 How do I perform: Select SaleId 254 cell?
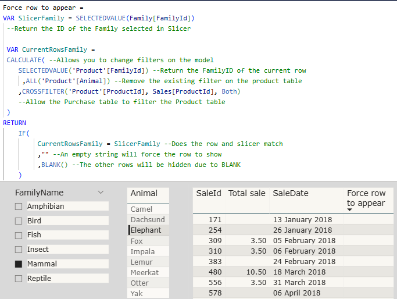215,230
